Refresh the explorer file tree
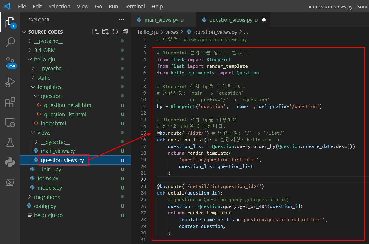This screenshot has height=244, width=369. coord(115,32)
